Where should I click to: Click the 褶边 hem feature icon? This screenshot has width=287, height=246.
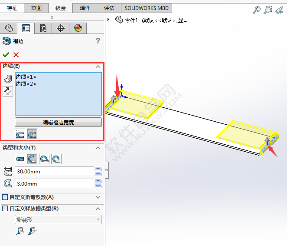[x=7, y=41]
